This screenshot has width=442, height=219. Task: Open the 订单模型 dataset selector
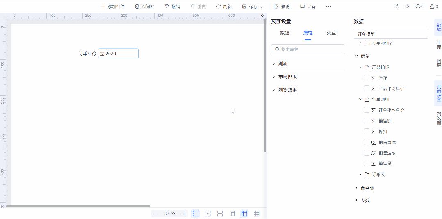point(391,34)
